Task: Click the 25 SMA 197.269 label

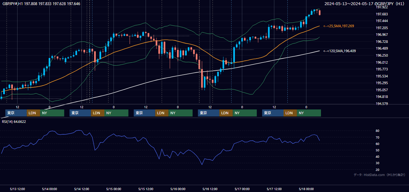Action: point(339,26)
